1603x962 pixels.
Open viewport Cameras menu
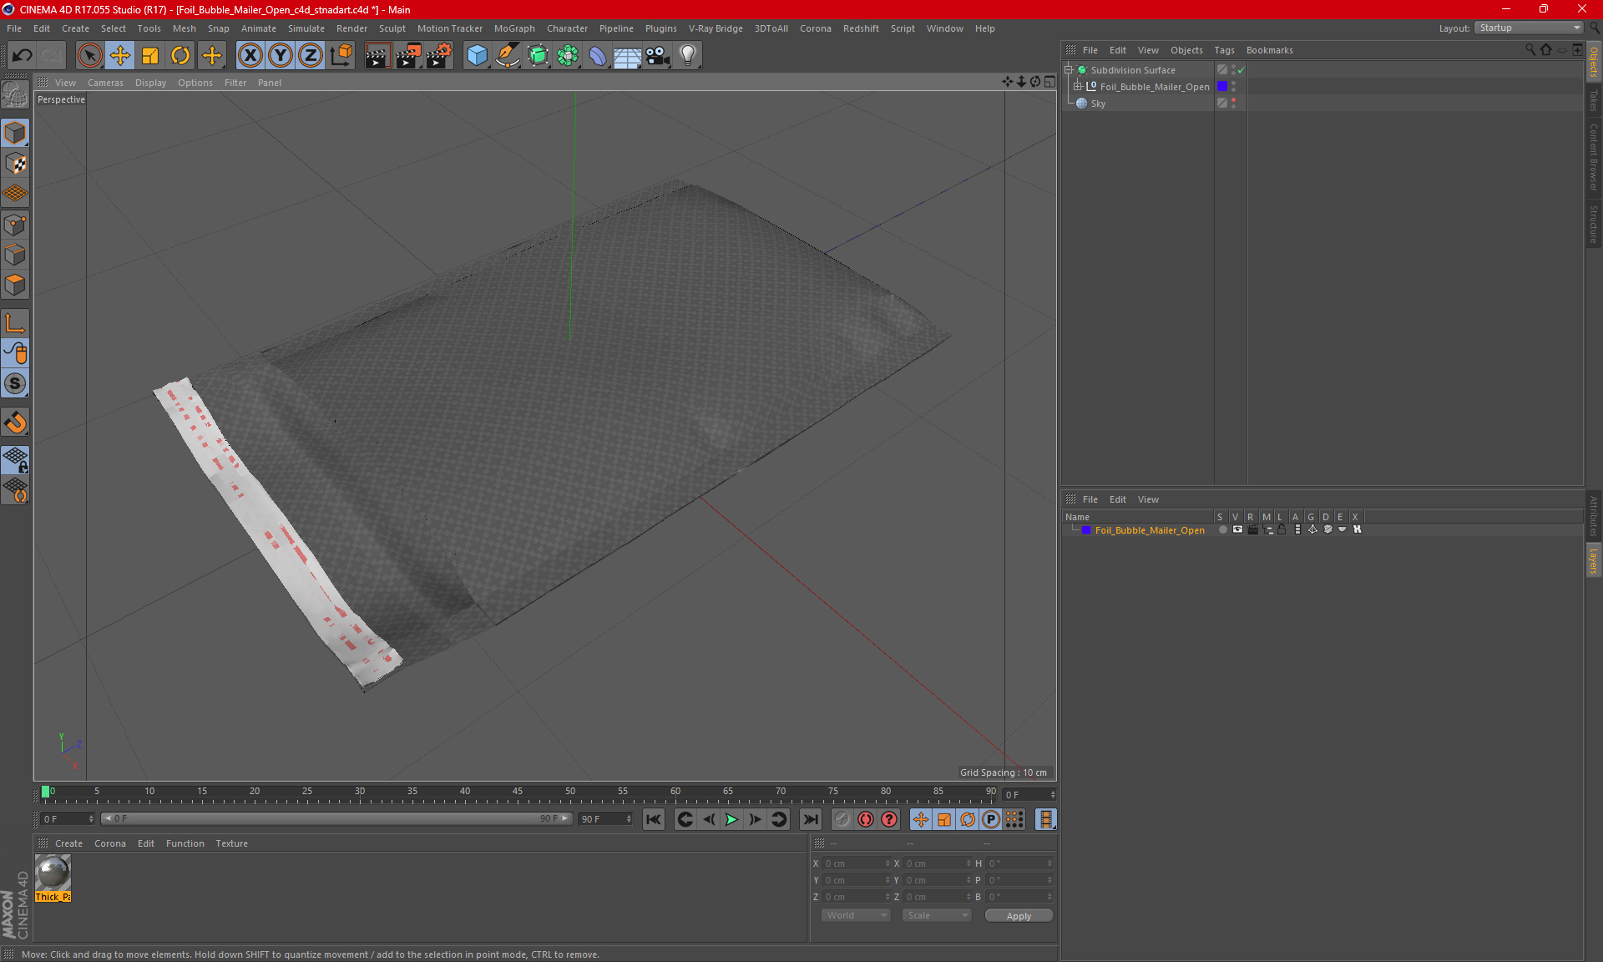105,83
